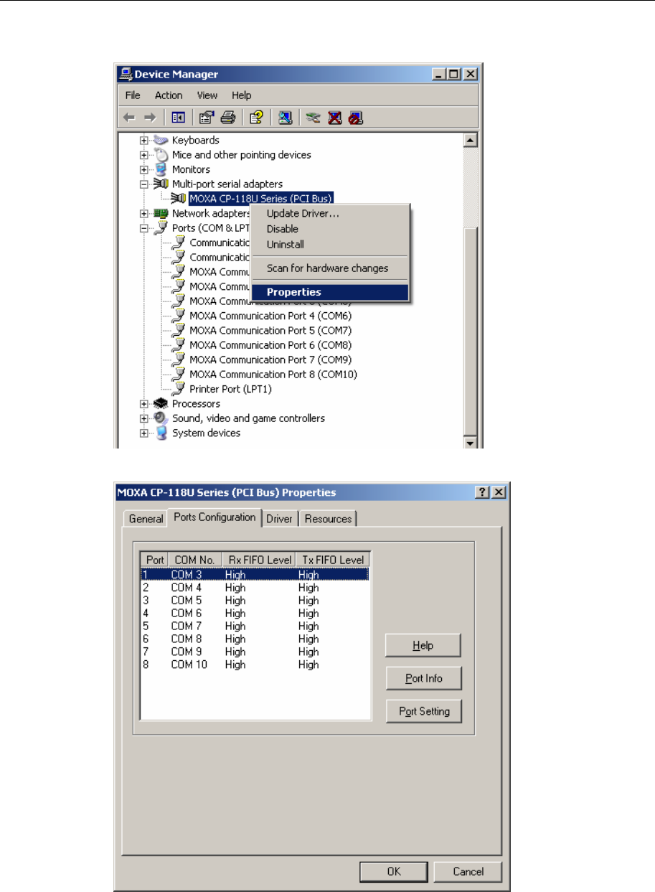The width and height of the screenshot is (655, 892).
Task: Select the COM 3 port row
Action: tap(255, 575)
